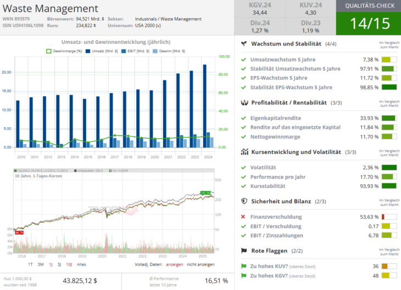Select the 3J chart timeframe
Viewport: 401px width, 290px height.
59,264
